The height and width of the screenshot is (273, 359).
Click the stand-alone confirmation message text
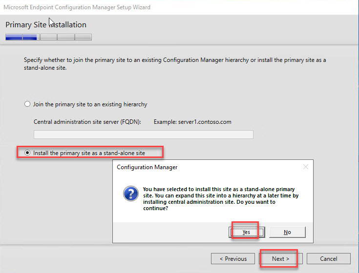(220, 198)
